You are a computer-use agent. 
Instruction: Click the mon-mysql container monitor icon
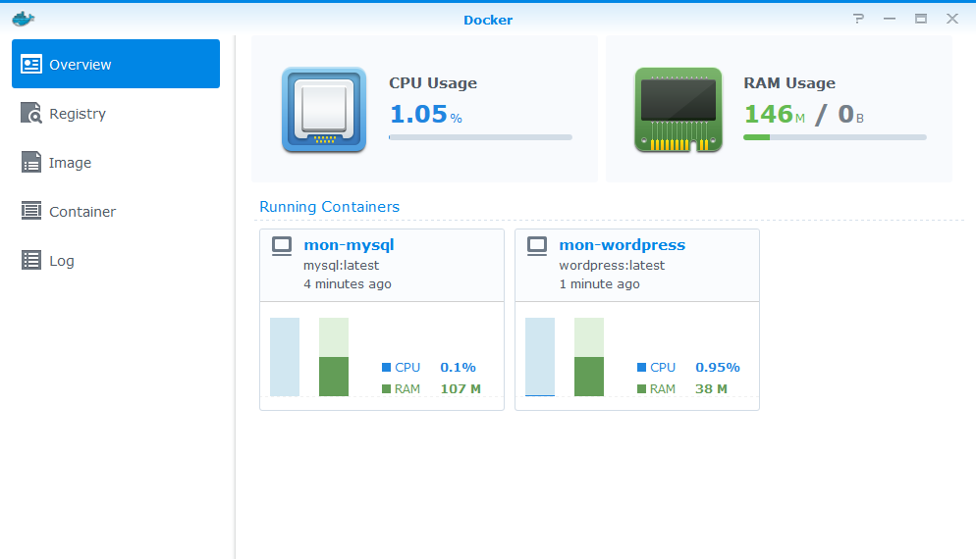click(x=282, y=246)
